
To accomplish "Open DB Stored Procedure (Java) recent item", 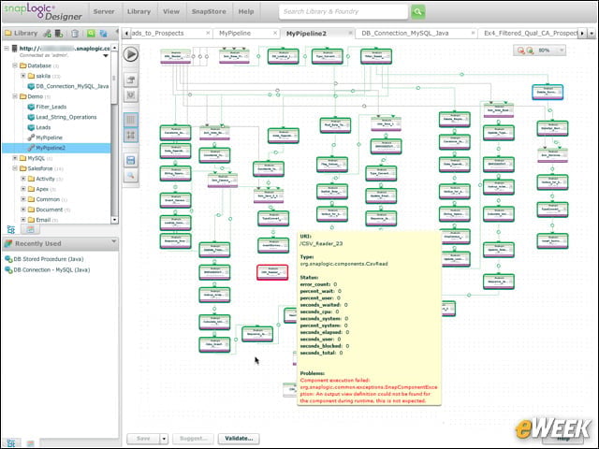I will (49, 259).
